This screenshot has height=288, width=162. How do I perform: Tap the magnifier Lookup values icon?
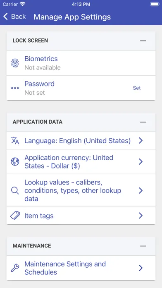[15, 190]
